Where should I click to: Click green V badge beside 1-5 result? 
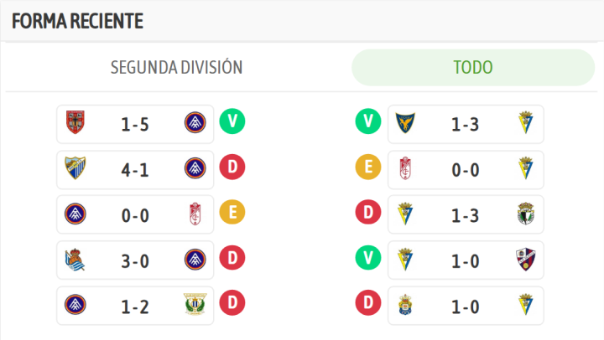click(232, 122)
